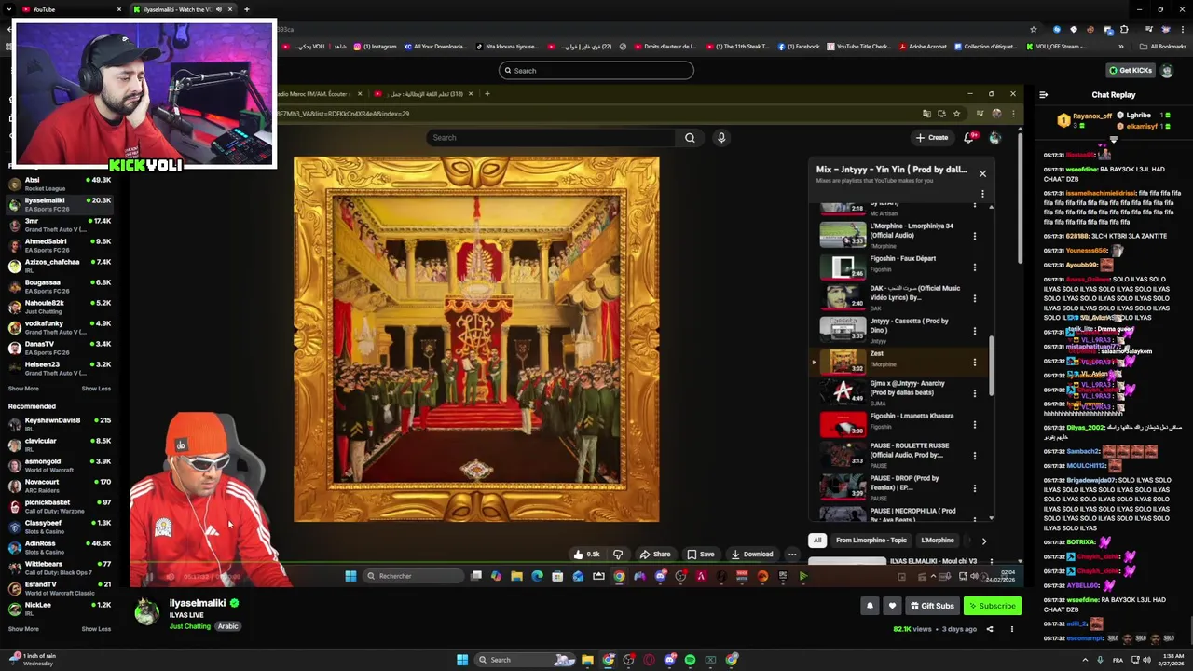Viewport: 1193px width, 671px height.
Task: Toggle stream notifications bell
Action: point(870,606)
